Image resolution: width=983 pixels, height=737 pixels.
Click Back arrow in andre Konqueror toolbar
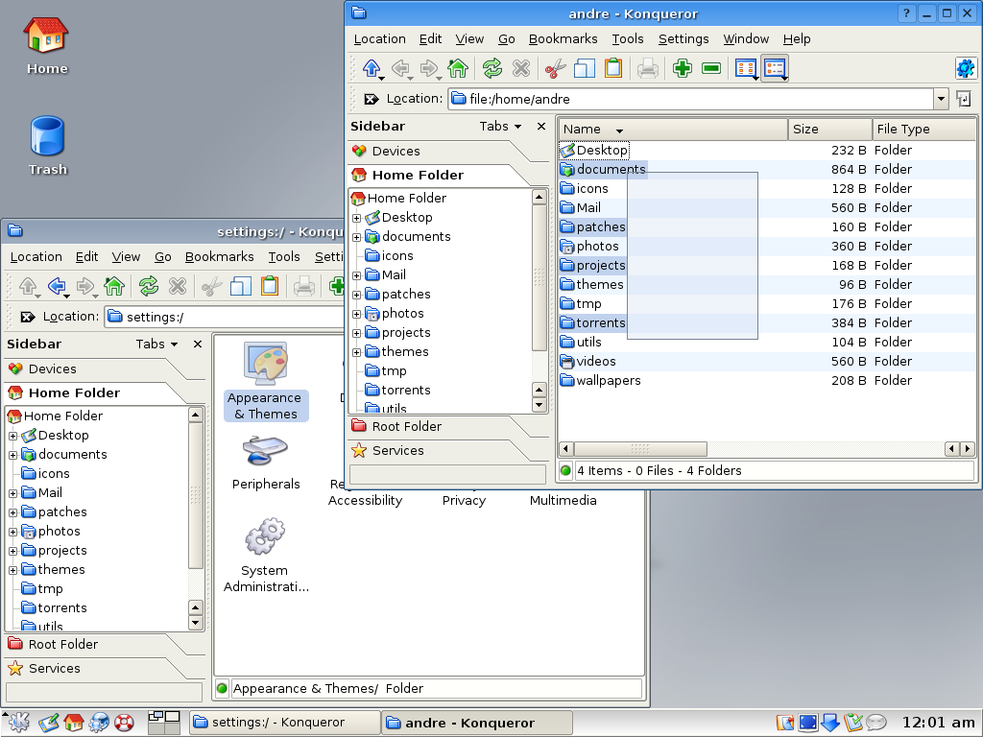[x=400, y=68]
